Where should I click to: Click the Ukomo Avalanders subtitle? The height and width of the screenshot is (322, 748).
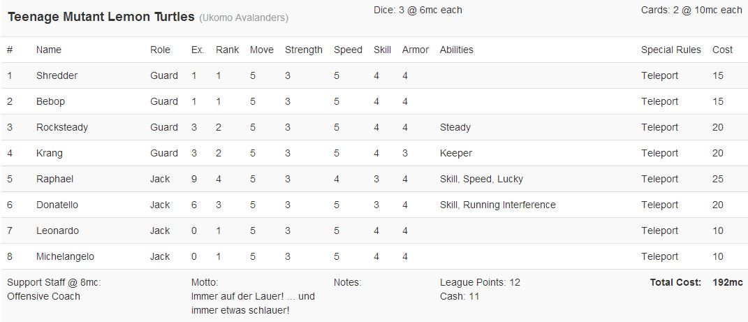click(244, 17)
